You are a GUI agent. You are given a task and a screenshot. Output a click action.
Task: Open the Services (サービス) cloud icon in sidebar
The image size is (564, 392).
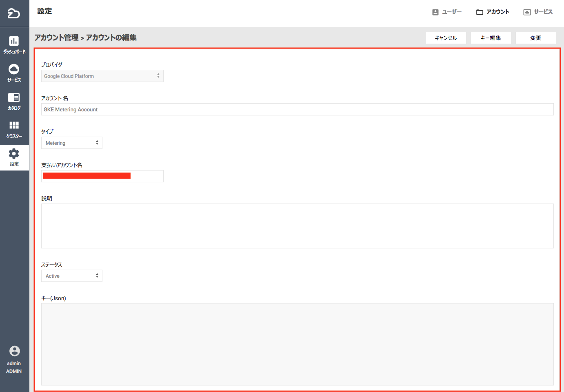[14, 69]
